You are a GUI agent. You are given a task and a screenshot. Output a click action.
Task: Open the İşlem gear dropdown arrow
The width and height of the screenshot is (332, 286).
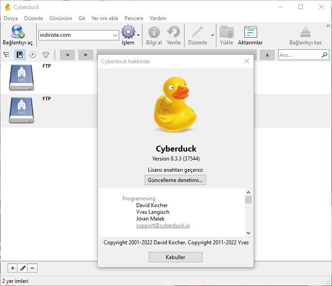[x=138, y=35]
